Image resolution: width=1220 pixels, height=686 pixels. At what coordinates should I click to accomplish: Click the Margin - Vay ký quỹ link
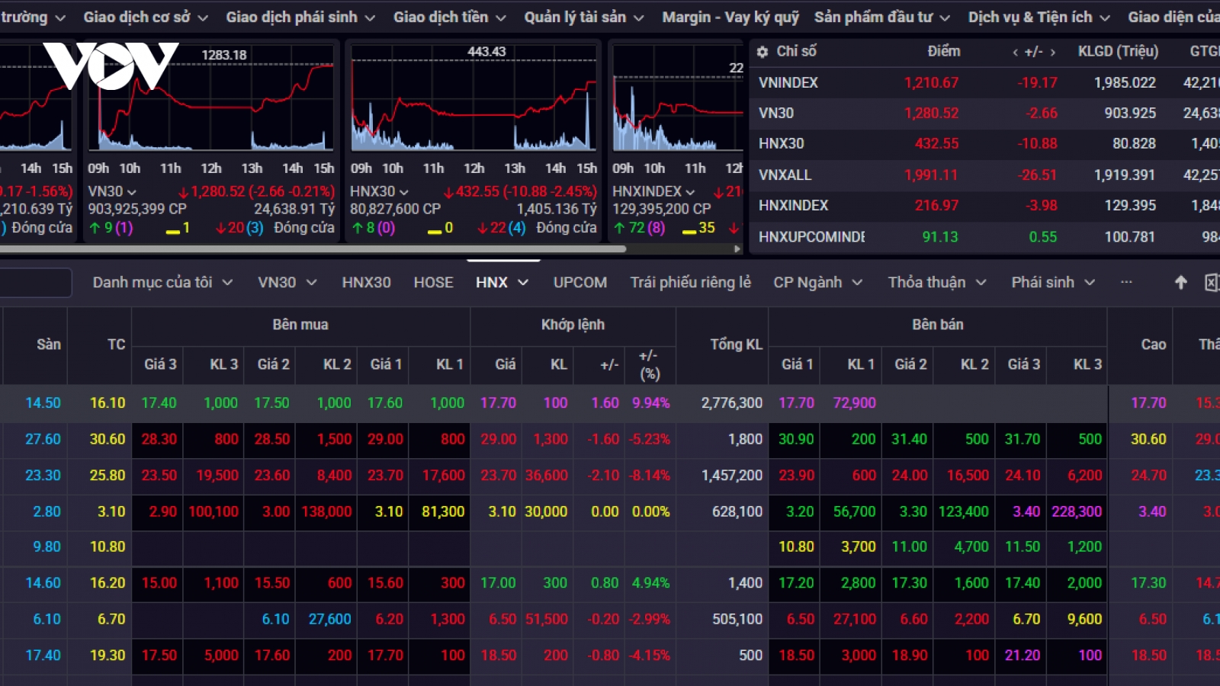click(730, 17)
